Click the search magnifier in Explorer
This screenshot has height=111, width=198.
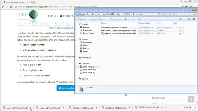(x=195, y=14)
